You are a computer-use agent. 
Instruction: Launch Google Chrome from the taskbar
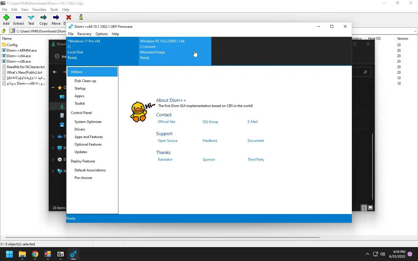35,254
